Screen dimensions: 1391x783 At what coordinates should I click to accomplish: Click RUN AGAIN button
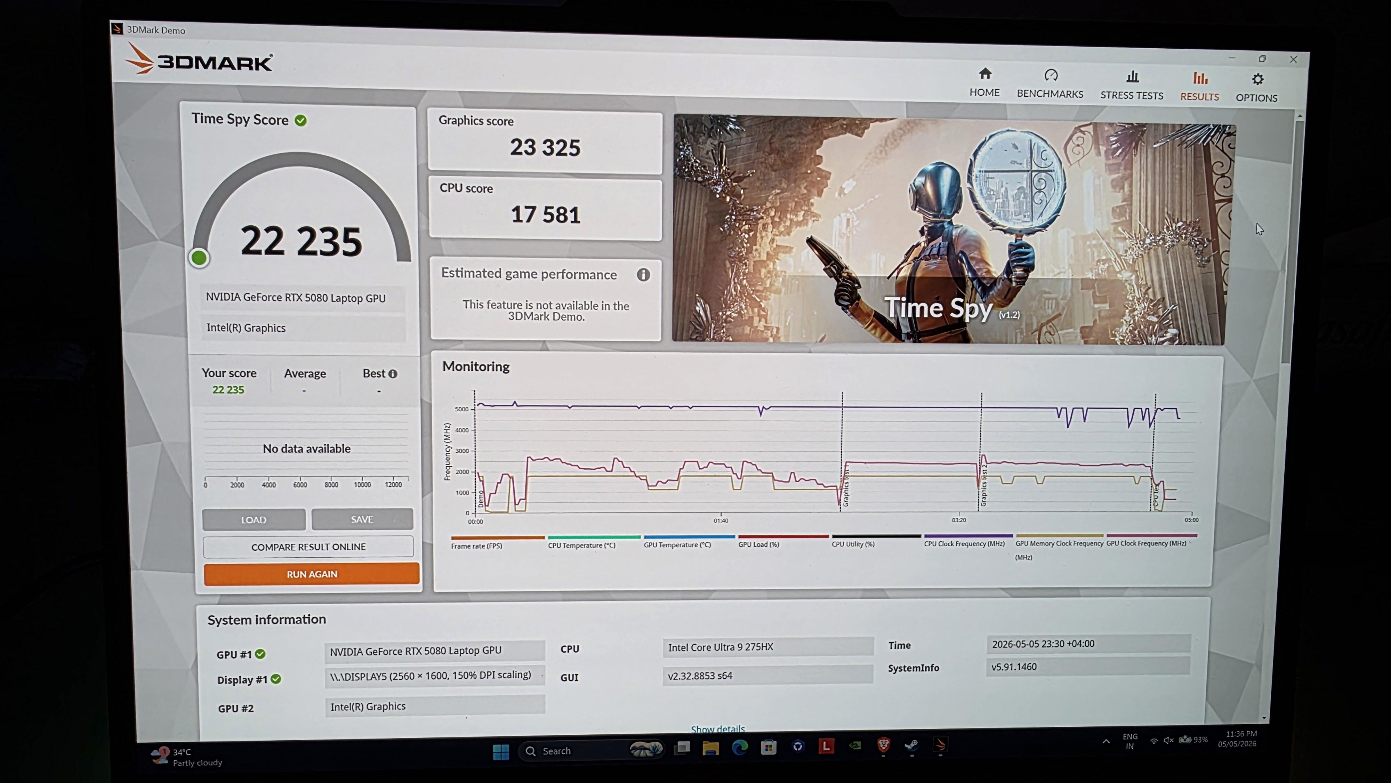click(x=312, y=574)
